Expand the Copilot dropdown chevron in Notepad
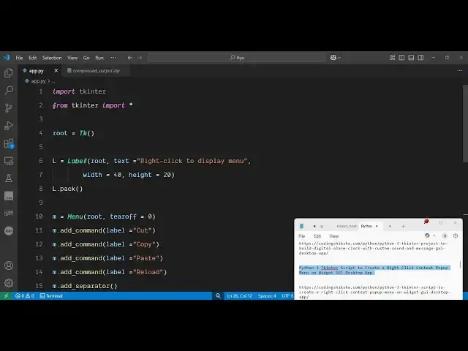Viewport: 468px width, 351px height. coord(434,235)
